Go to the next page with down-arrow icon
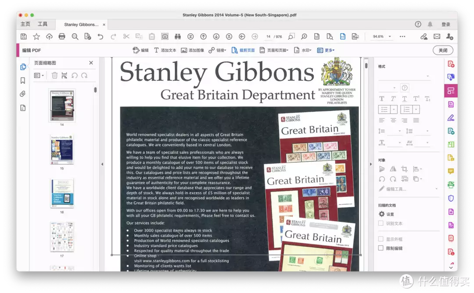The height and width of the screenshot is (293, 474). point(216,36)
